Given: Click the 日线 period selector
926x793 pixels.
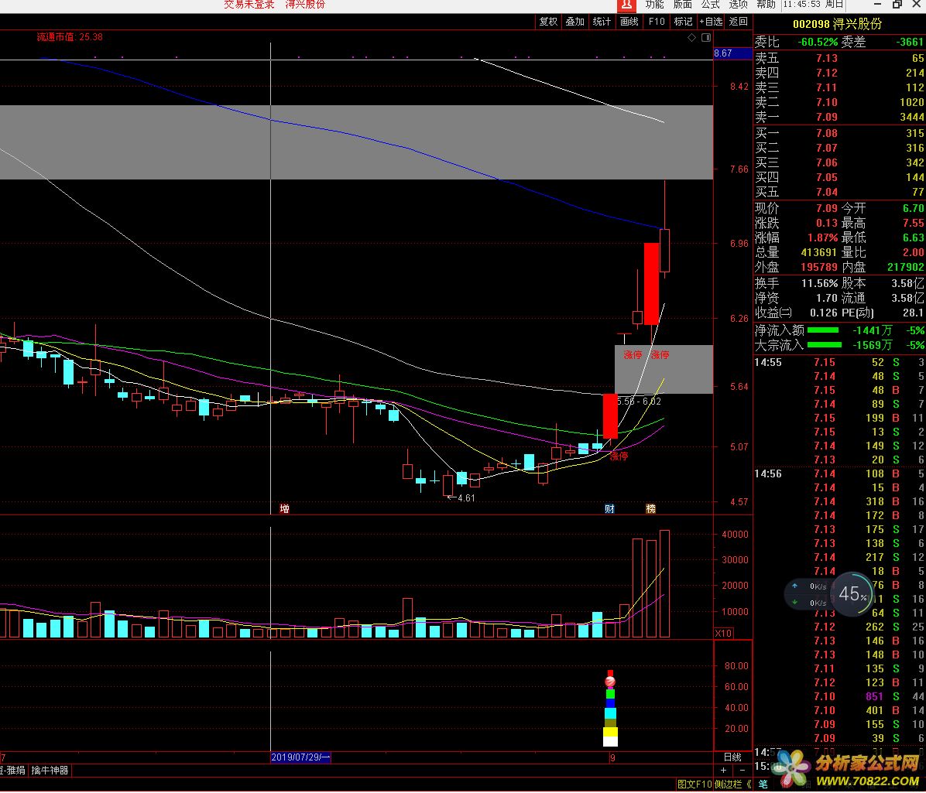Looking at the screenshot, I should 732,757.
